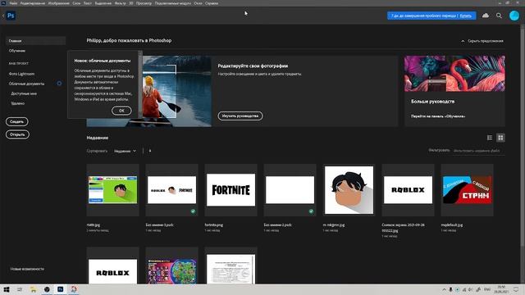Open Слои menu

pos(76,3)
